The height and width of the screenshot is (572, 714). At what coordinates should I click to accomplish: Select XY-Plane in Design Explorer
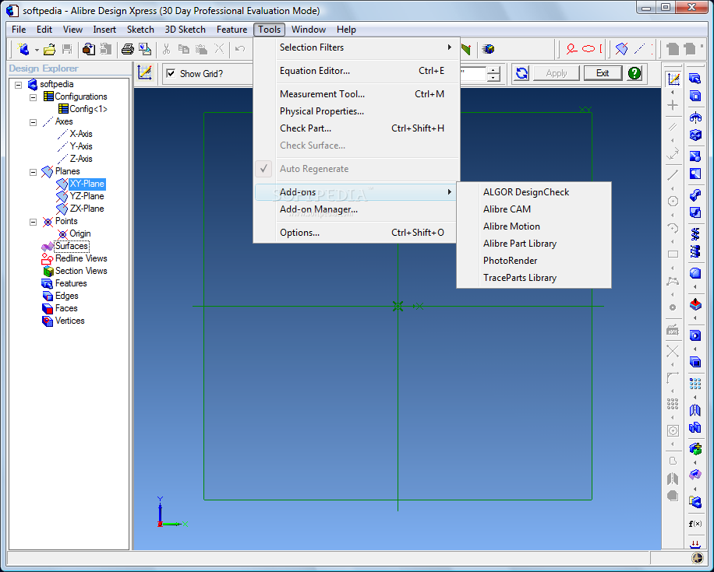[x=87, y=184]
